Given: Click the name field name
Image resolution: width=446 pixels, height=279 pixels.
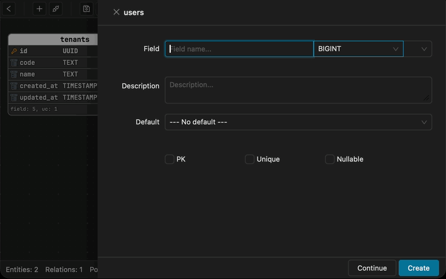Looking at the screenshot, I should coord(27,74).
